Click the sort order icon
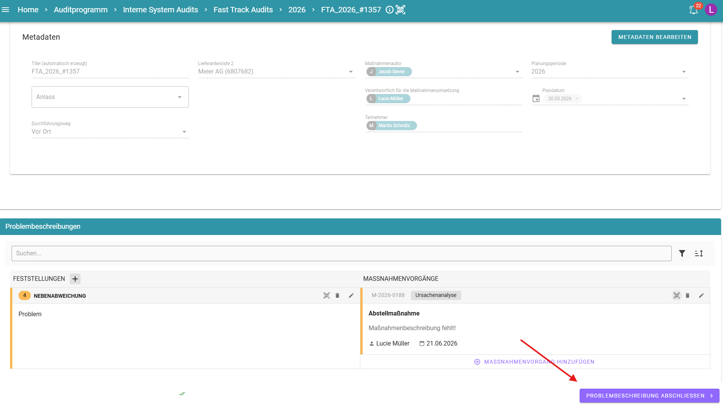Screen dimensions: 723x406 [x=699, y=253]
